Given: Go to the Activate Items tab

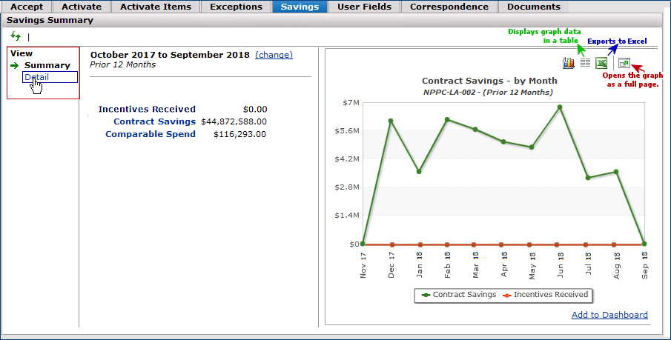Looking at the screenshot, I should [x=156, y=7].
